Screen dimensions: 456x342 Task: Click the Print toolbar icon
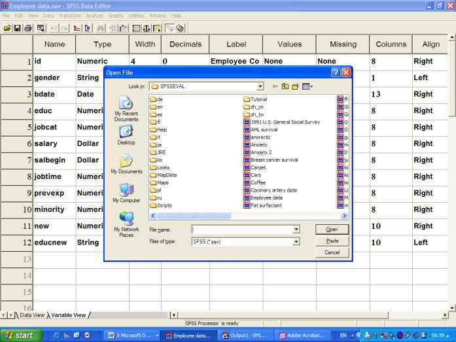point(28,28)
